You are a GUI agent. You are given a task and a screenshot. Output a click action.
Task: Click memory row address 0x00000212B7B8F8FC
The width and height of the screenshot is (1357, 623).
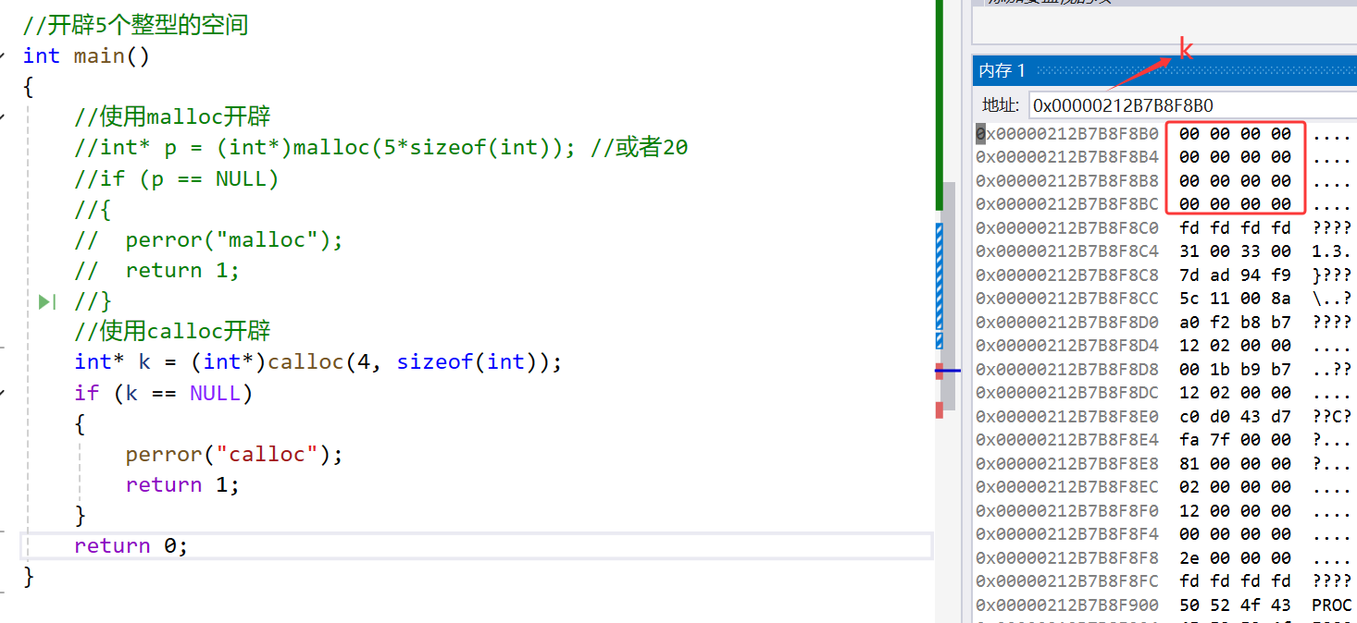pos(1067,581)
